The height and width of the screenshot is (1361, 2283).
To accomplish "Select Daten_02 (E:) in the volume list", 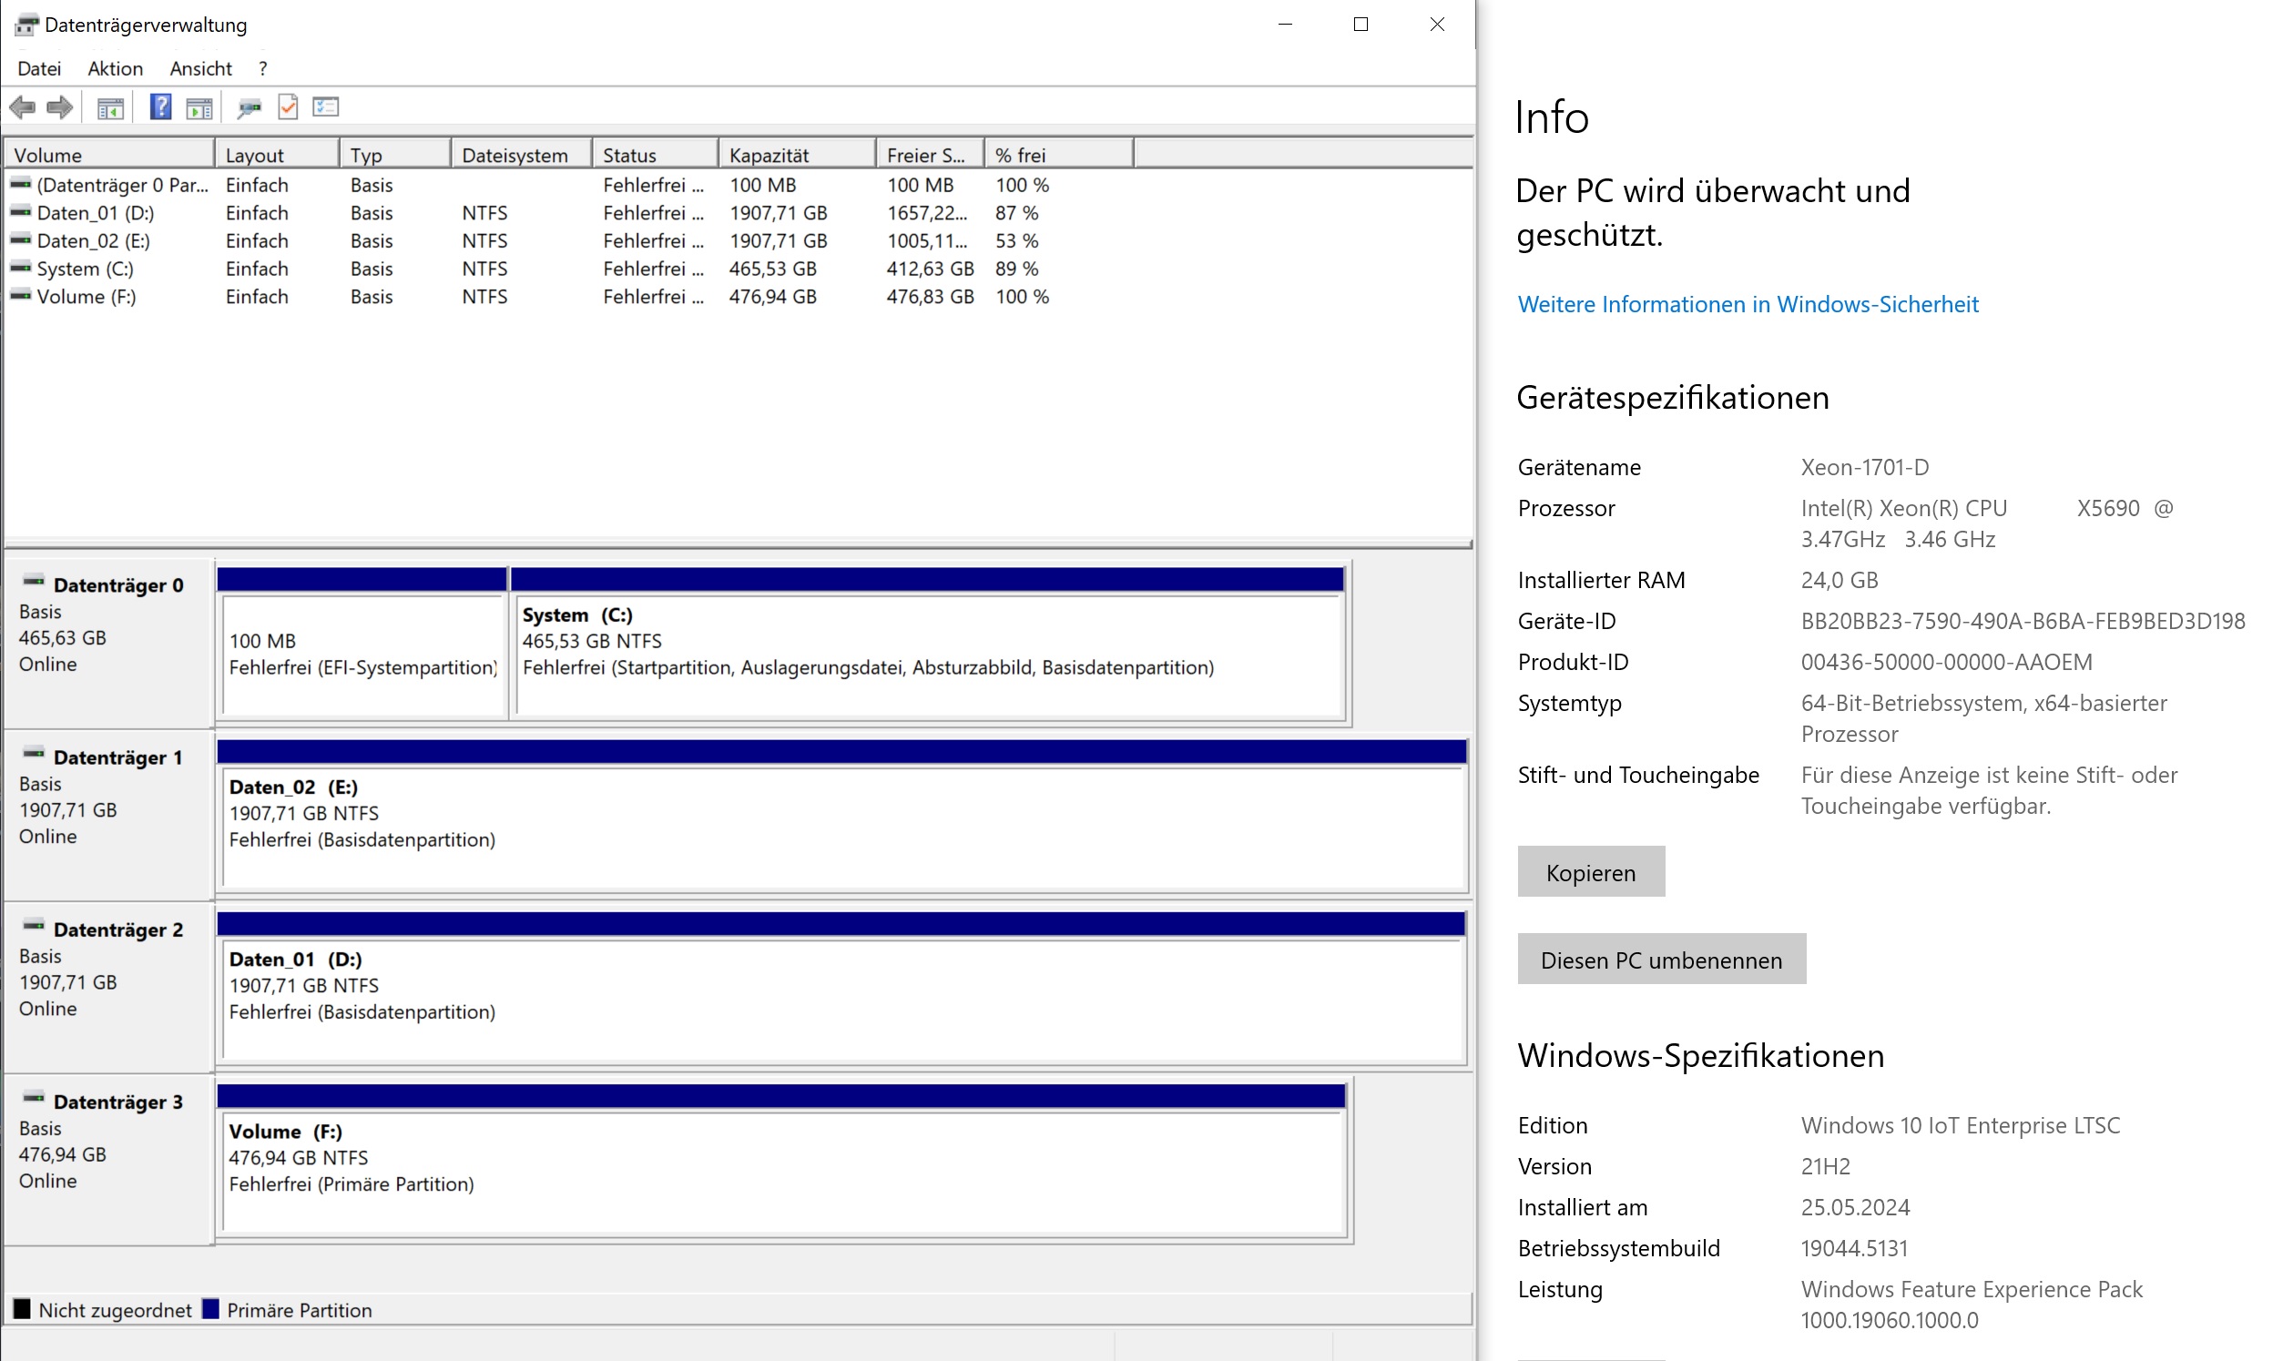I will [94, 240].
